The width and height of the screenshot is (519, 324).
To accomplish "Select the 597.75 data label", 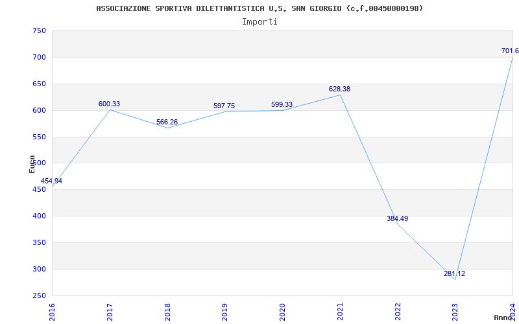I will click(224, 106).
